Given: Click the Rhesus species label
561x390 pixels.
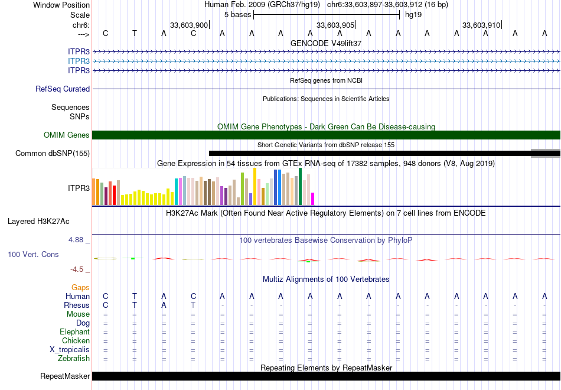Looking at the screenshot, I should tap(77, 305).
